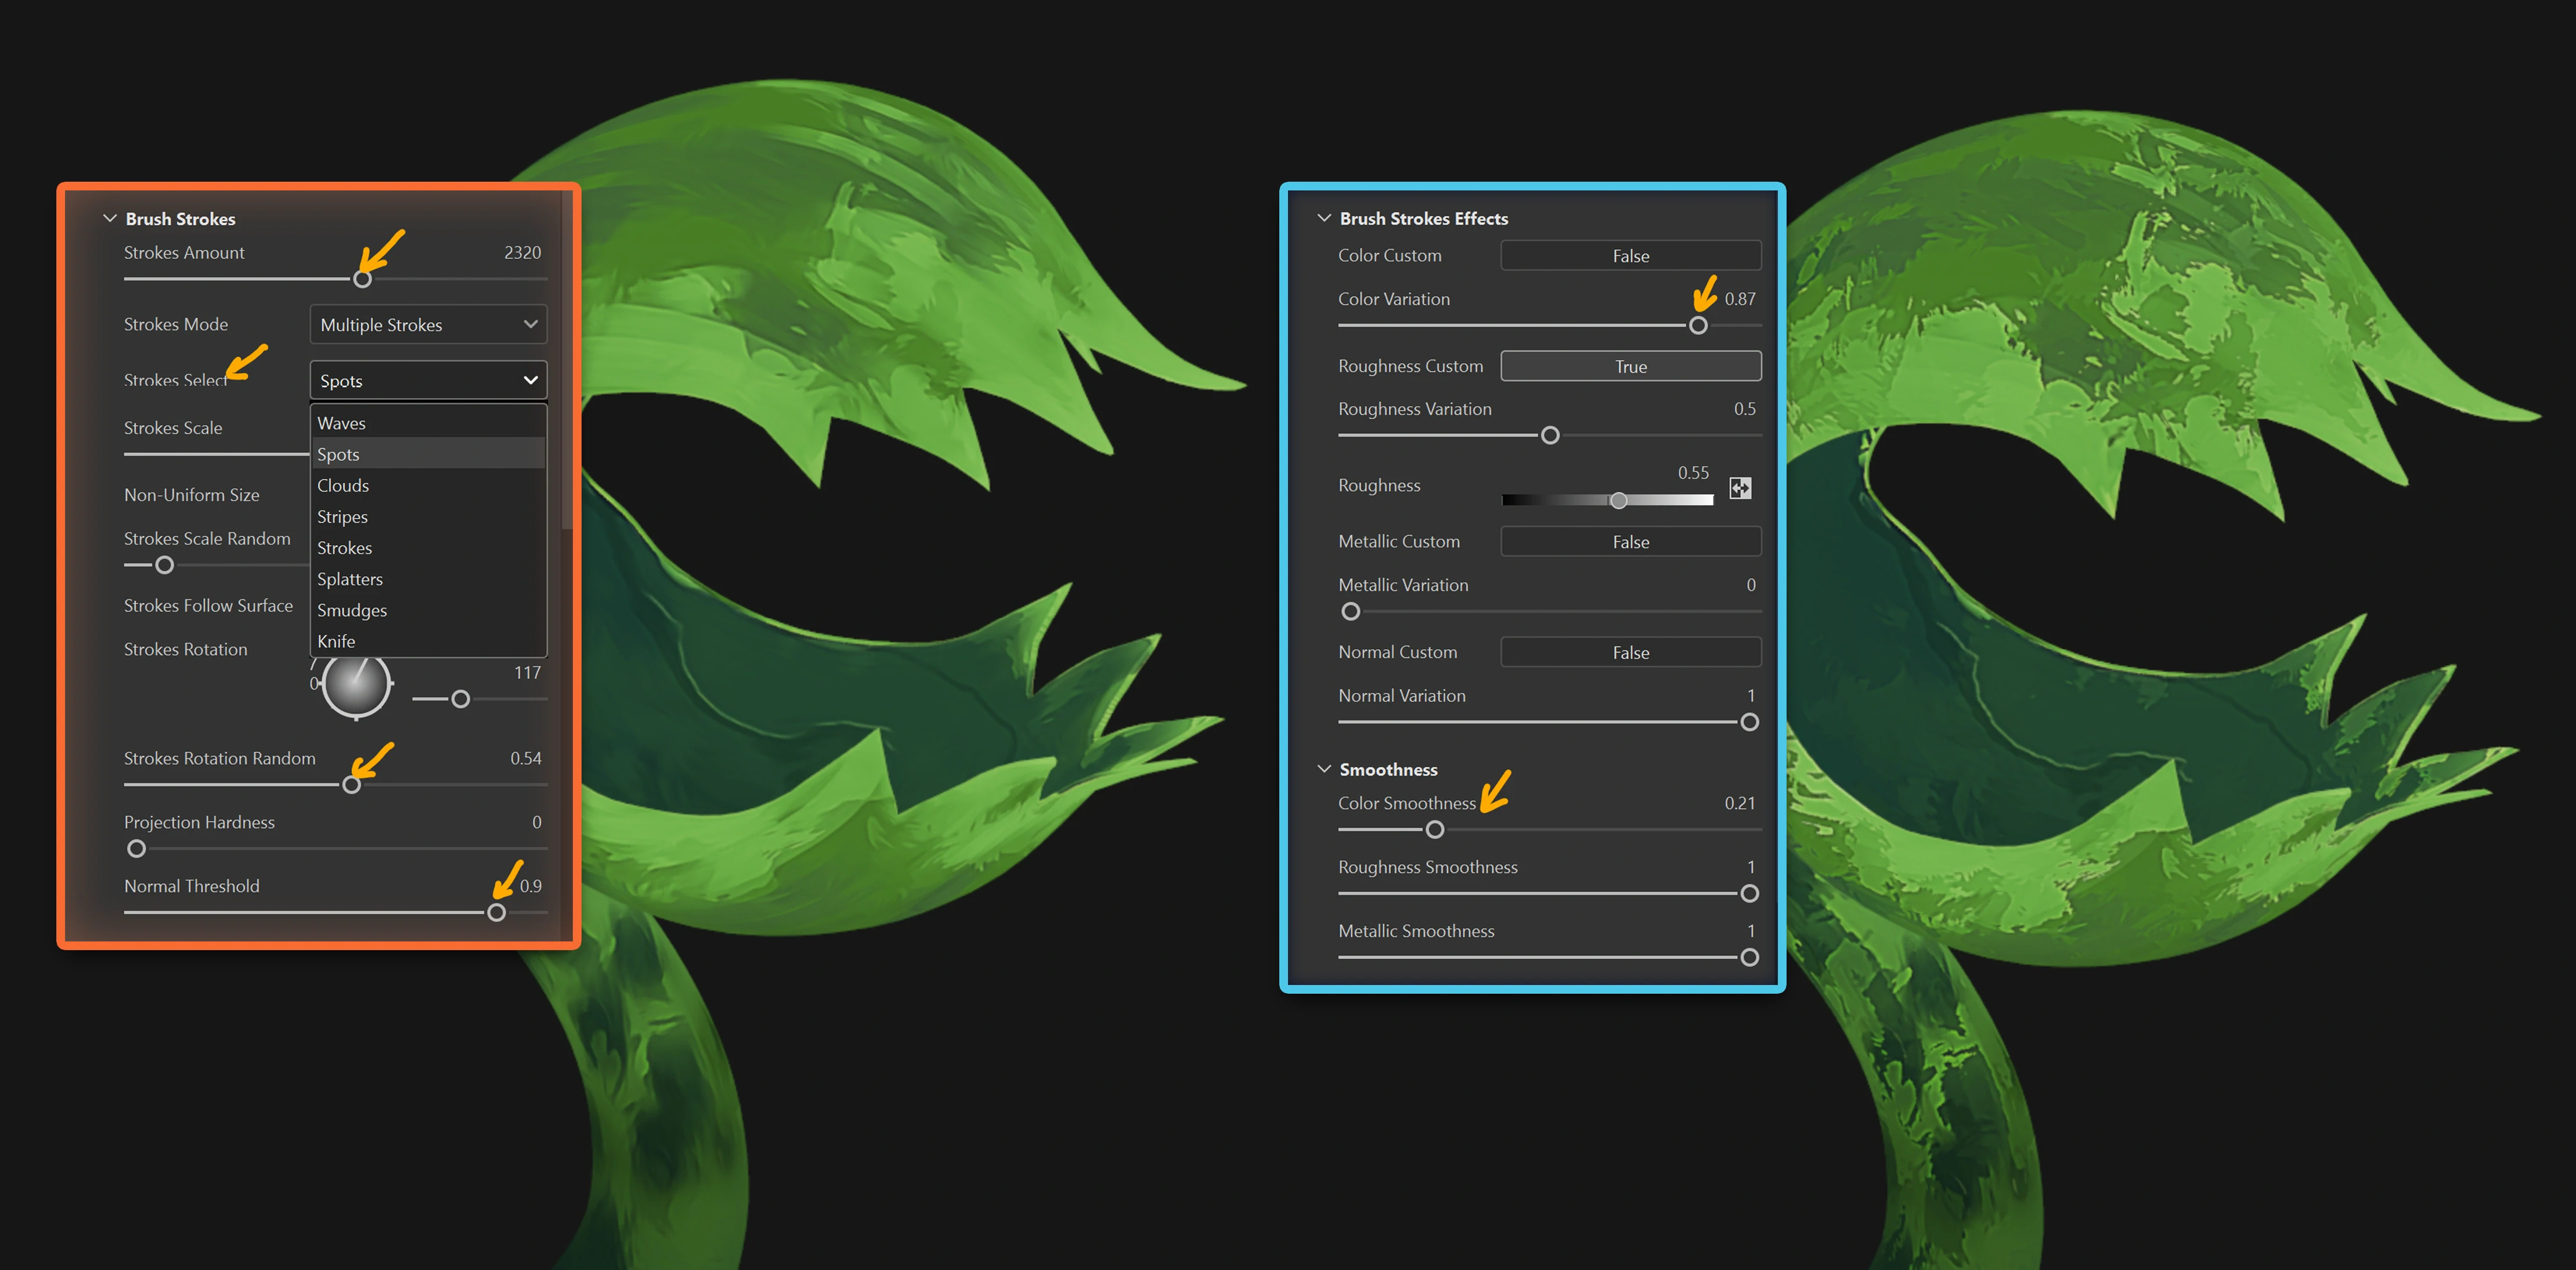
Task: Click the Normal Threshold slider handle
Action: click(x=496, y=912)
